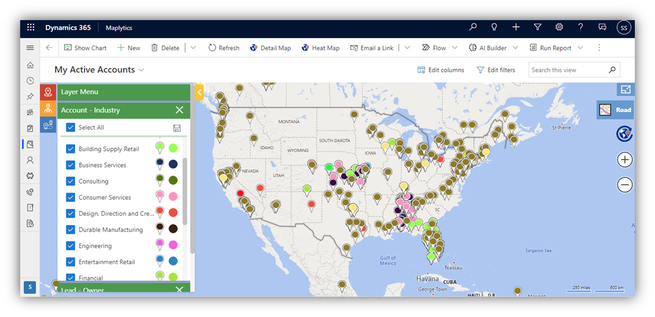The image size is (655, 317).
Task: Uncheck Entertainment Retail checkbox
Action: [x=71, y=262]
